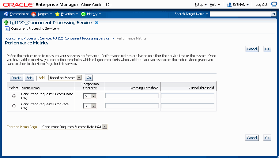Open comparison operator dropdown for Error Rate

click(x=90, y=106)
